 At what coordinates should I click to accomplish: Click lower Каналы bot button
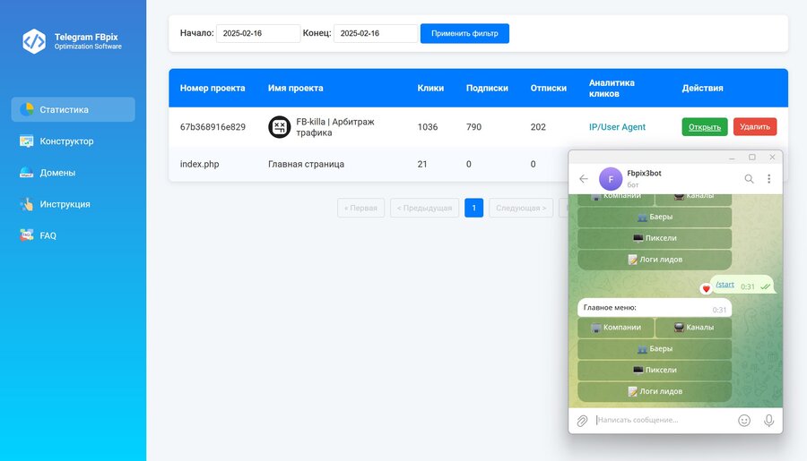point(694,328)
